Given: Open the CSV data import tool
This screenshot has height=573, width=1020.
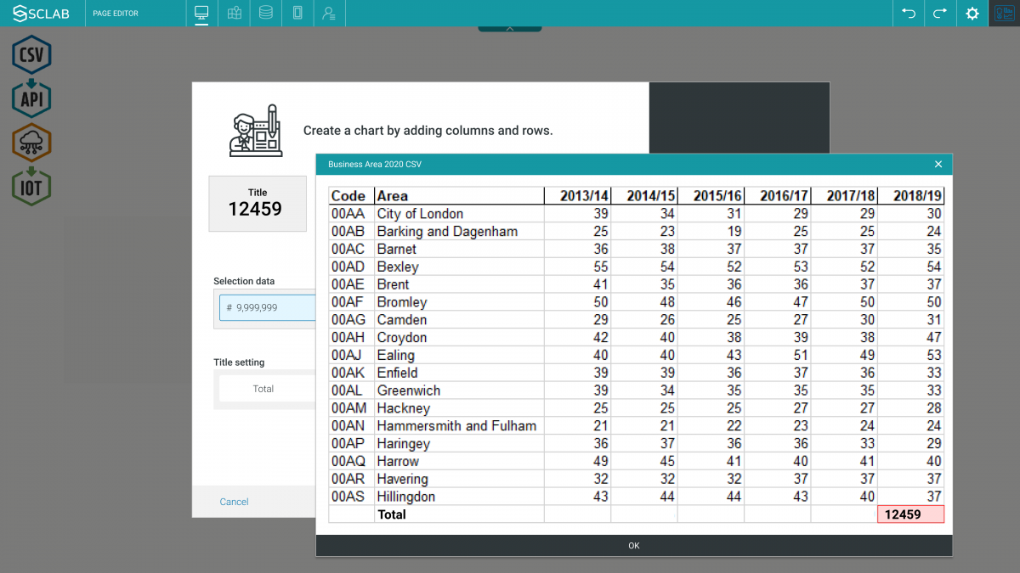Looking at the screenshot, I should pyautogui.click(x=31, y=53).
